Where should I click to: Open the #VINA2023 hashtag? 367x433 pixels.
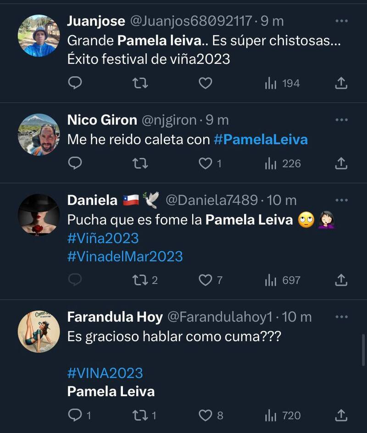105,373
